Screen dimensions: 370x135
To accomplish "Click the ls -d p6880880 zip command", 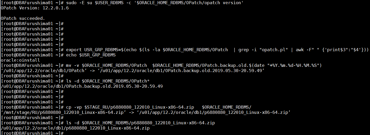I will coord(140,123).
